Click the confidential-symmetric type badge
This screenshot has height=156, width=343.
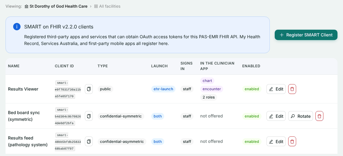pyautogui.click(x=121, y=116)
